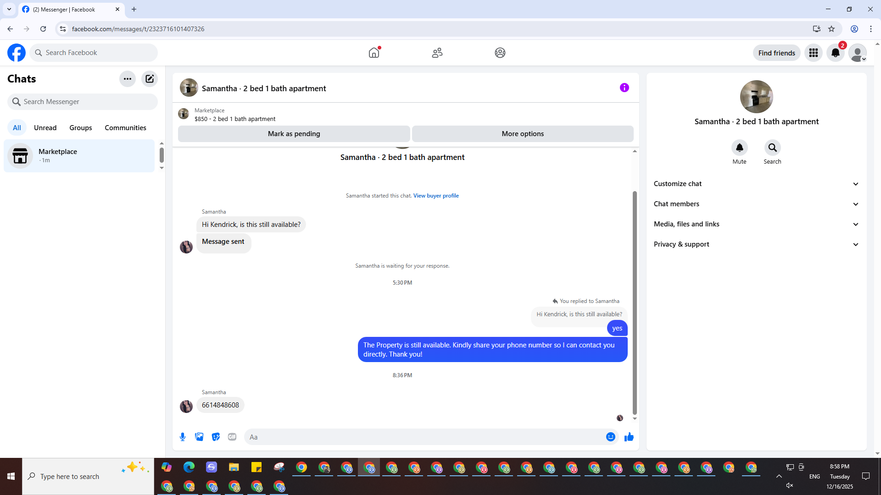Screen dimensions: 881x495
Task: Select the All chats filter
Action: pos(17,128)
